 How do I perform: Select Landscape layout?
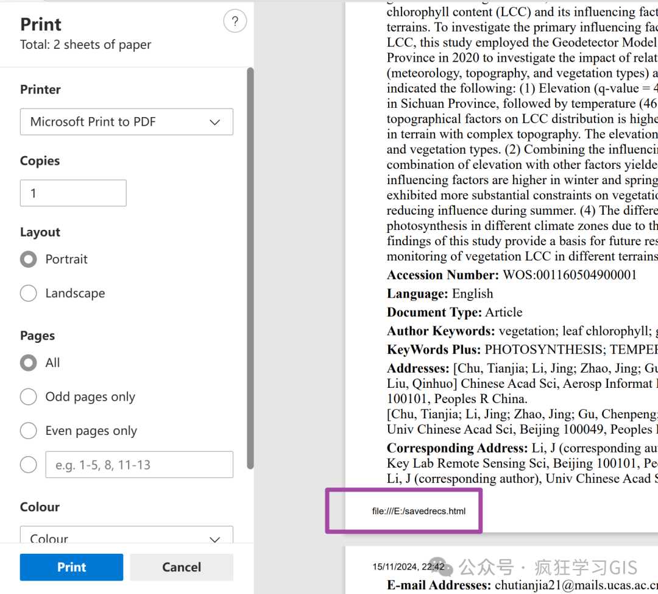(29, 293)
